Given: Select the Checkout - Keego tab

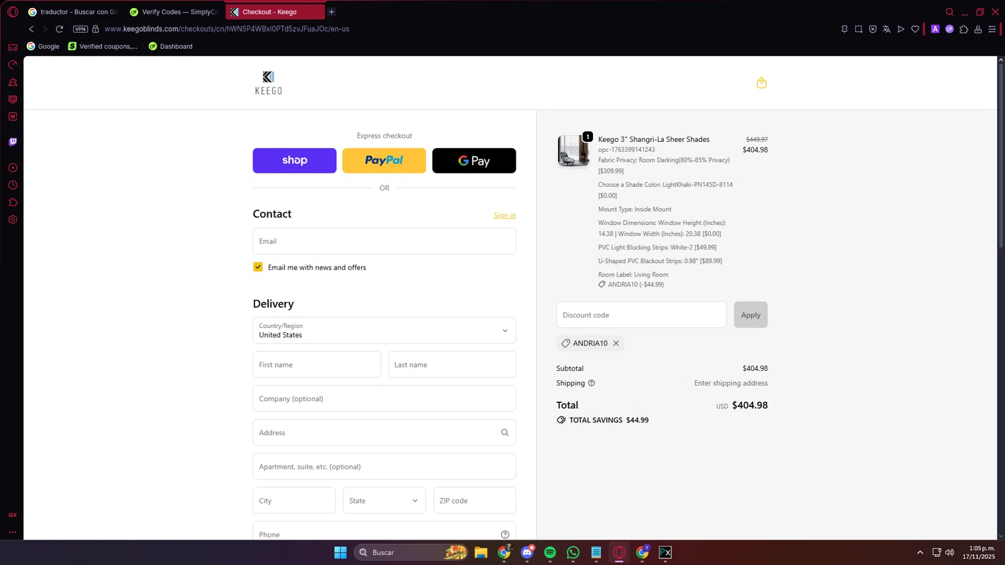Looking at the screenshot, I should [275, 12].
